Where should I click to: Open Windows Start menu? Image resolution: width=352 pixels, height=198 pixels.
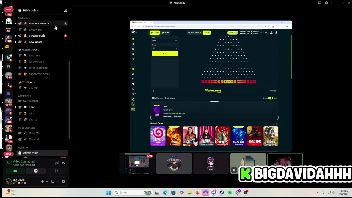tap(109, 193)
